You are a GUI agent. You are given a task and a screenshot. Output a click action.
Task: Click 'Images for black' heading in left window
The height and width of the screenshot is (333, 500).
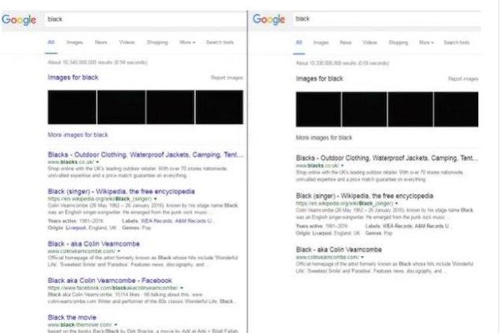tap(73, 77)
